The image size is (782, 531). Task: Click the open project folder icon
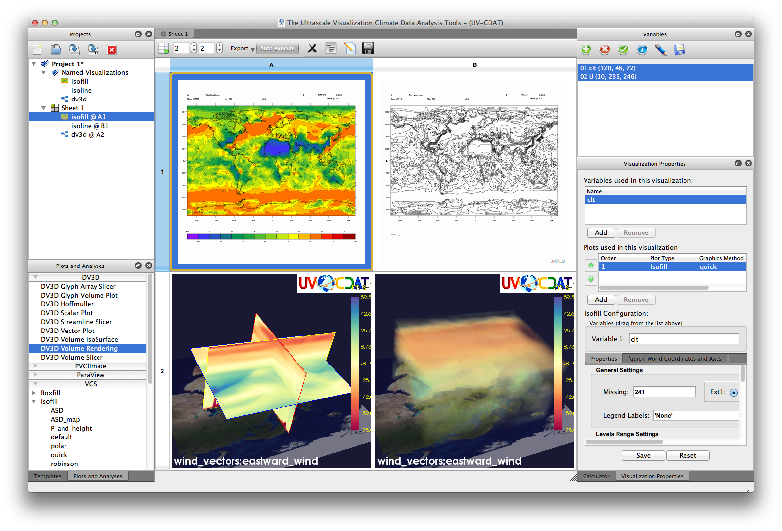[x=56, y=49]
